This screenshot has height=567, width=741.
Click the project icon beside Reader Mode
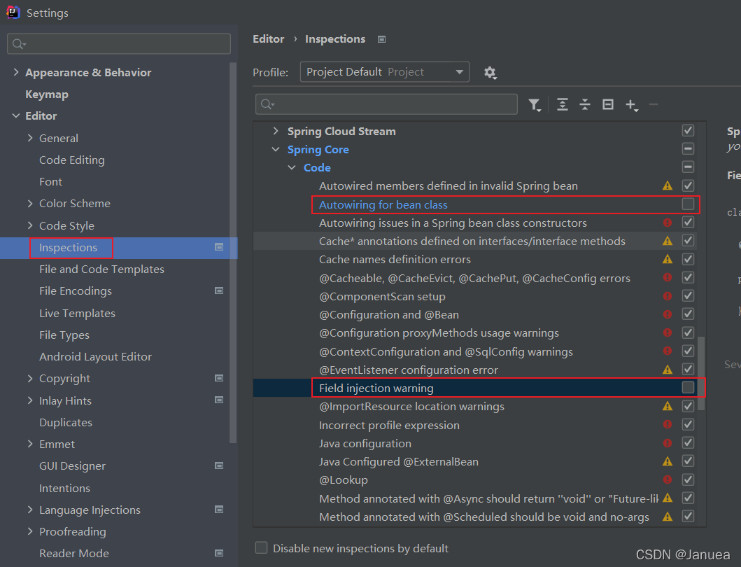tap(219, 553)
